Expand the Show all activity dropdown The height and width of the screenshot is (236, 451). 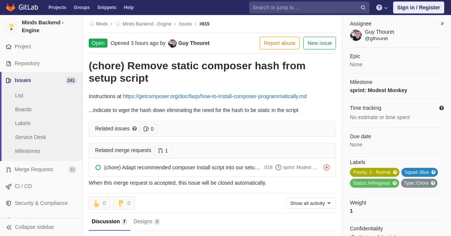pos(311,203)
